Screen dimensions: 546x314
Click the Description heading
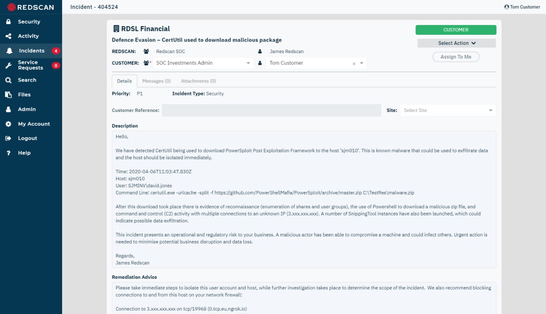[x=125, y=126]
